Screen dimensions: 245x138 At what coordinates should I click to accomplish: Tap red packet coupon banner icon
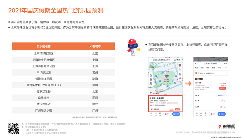click(196, 73)
